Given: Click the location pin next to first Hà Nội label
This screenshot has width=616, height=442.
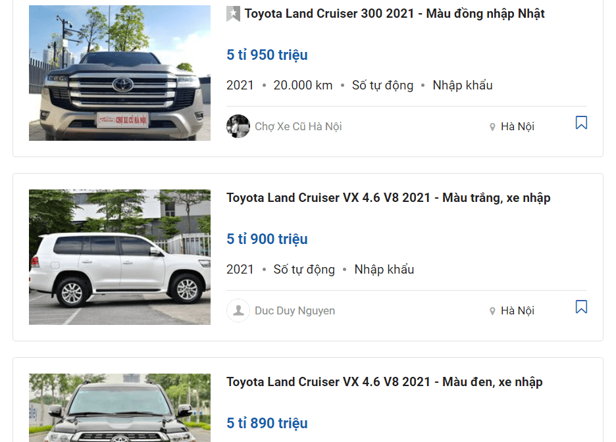Looking at the screenshot, I should pos(492,126).
